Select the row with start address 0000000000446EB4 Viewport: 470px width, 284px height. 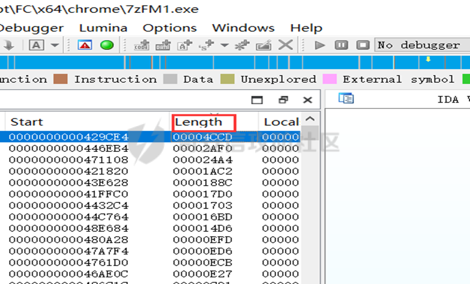[69, 148]
